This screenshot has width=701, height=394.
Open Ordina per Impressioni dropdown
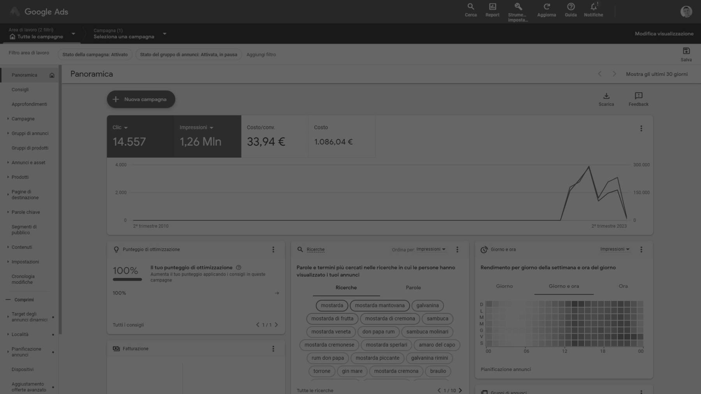pyautogui.click(x=431, y=249)
